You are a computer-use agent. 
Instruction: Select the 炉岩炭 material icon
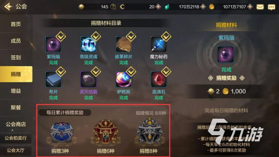coord(123,79)
